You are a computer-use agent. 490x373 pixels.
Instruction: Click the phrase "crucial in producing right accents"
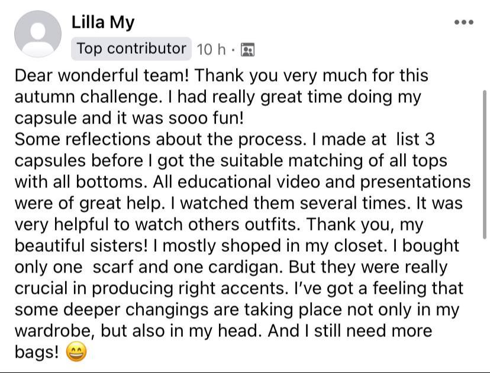(151, 288)
